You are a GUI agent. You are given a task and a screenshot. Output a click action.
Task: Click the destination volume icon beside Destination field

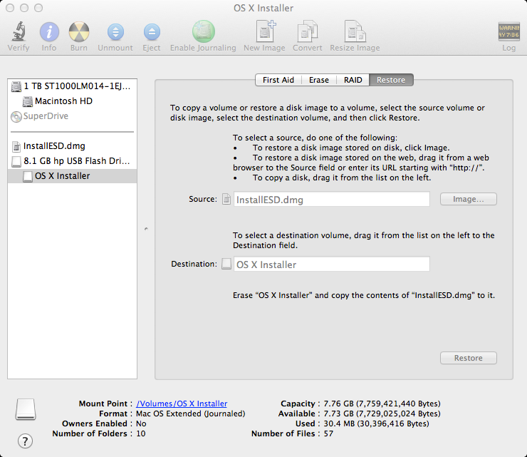click(226, 265)
